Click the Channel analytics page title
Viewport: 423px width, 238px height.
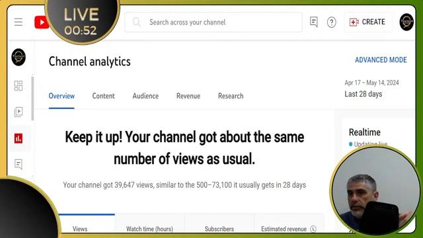click(90, 61)
